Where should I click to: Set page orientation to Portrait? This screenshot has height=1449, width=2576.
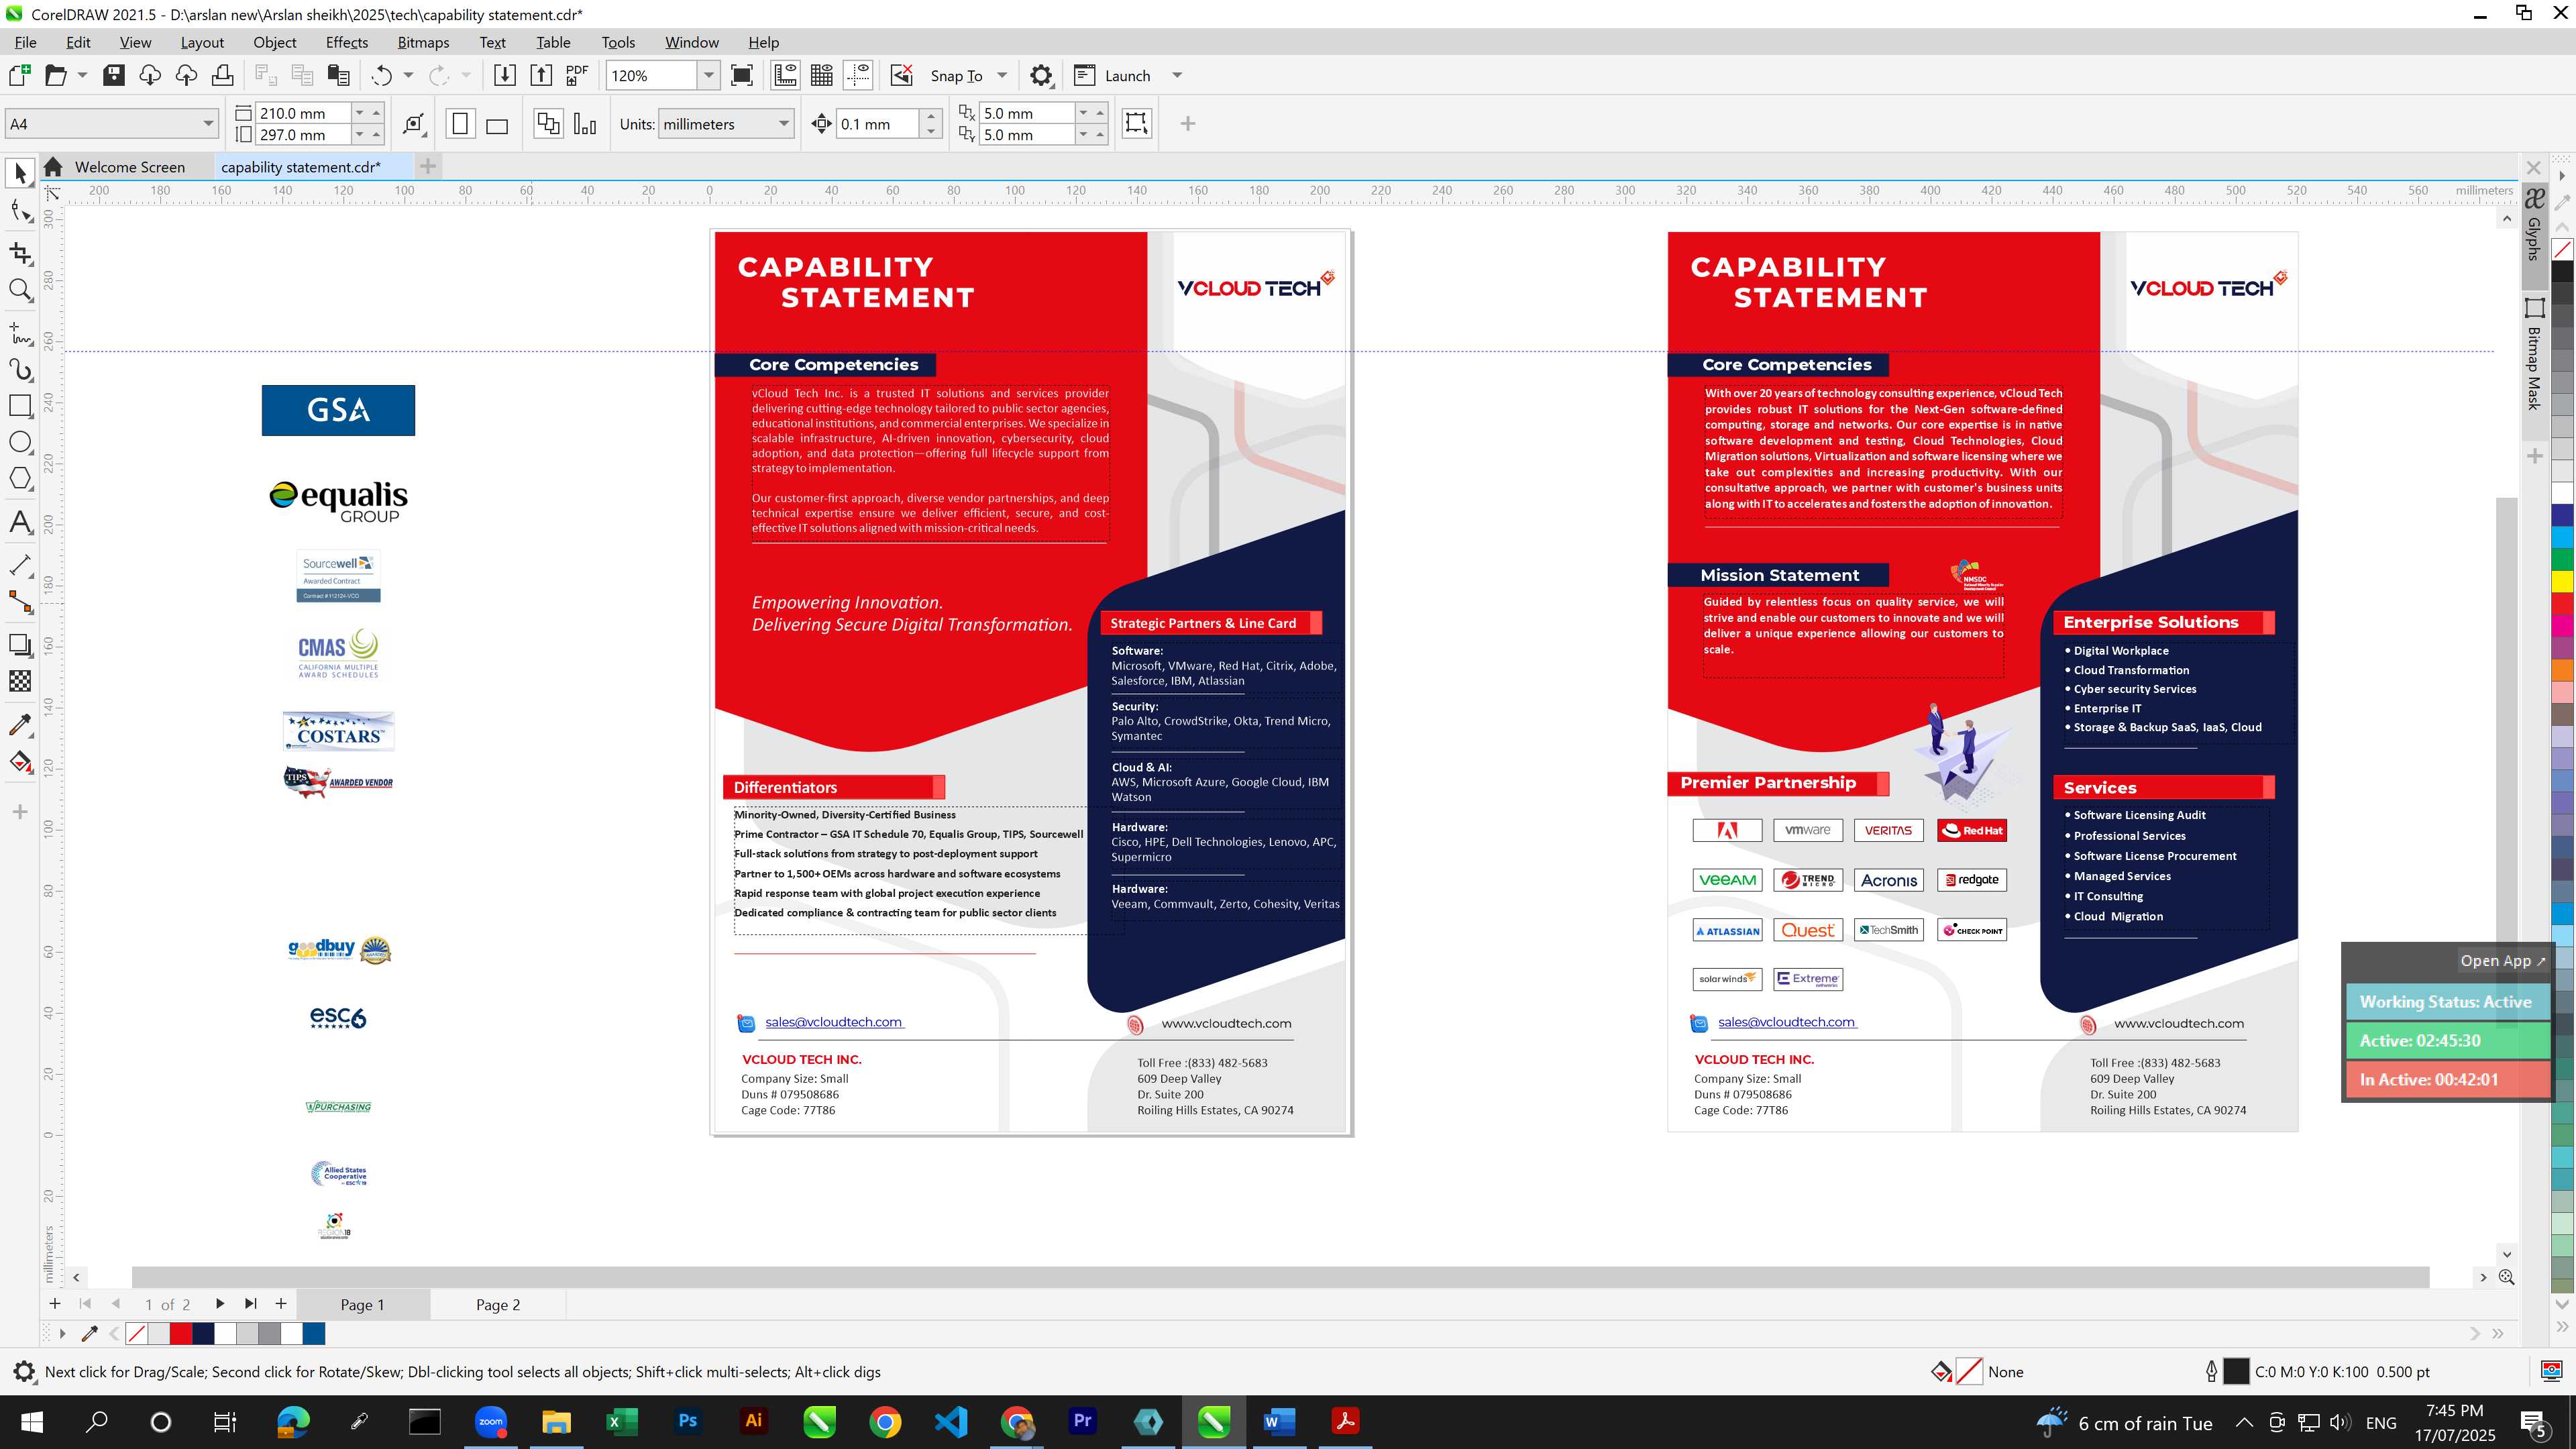click(460, 124)
